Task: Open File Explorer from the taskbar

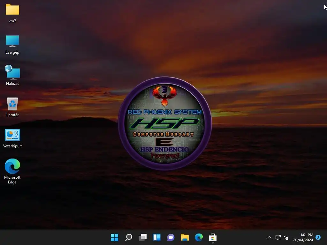Action: click(185, 237)
